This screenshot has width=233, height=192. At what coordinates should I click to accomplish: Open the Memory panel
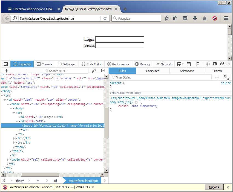pos(142,64)
